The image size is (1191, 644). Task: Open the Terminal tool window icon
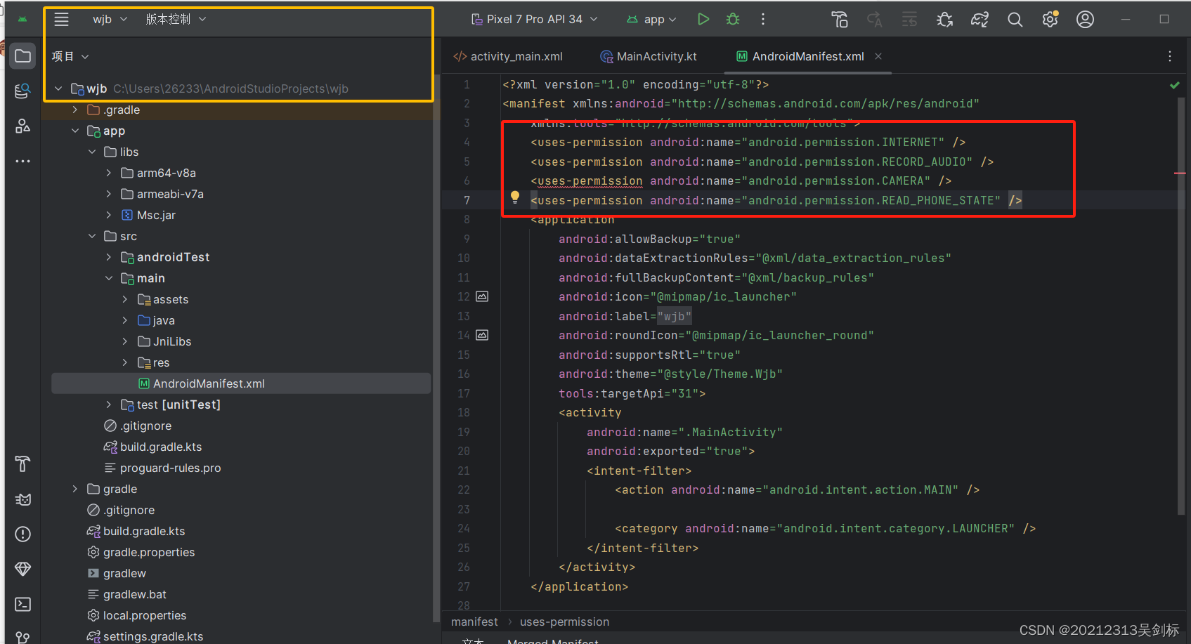[x=23, y=604]
